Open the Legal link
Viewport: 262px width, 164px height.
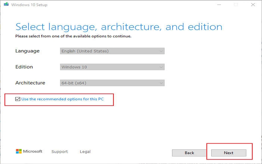[85, 152]
